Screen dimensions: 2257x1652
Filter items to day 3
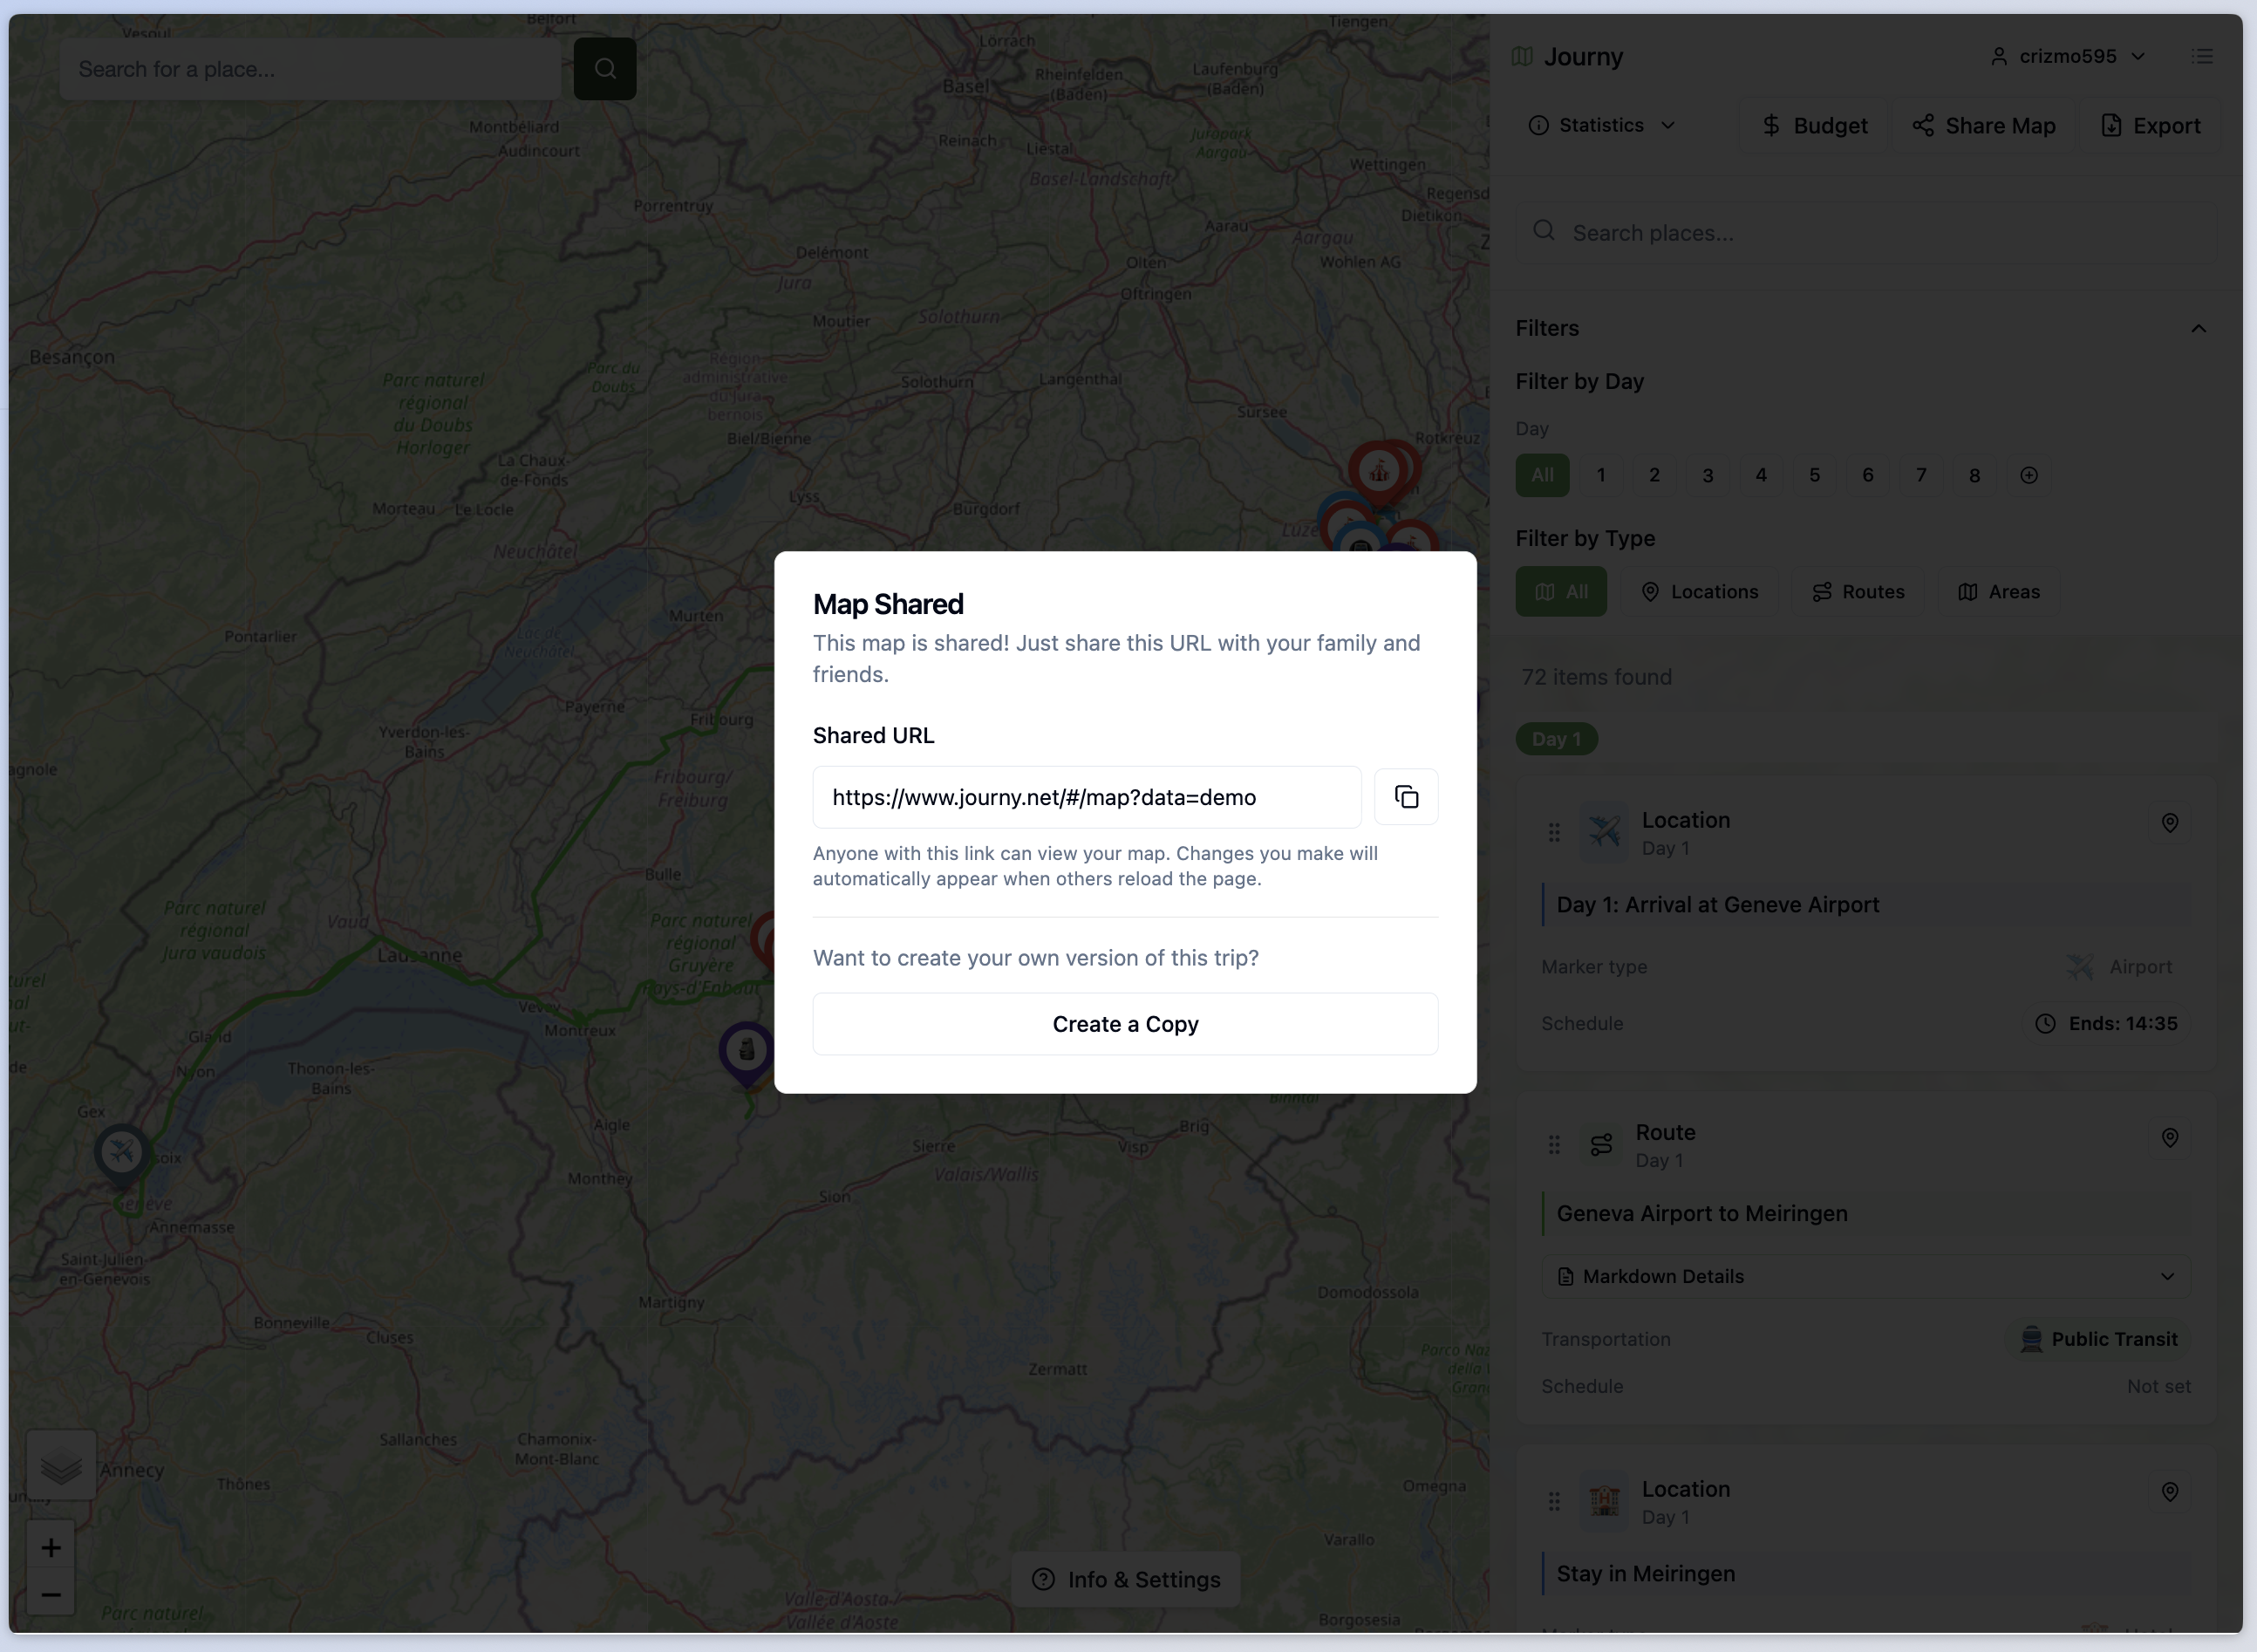(x=1708, y=475)
